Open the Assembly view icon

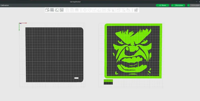coord(136,10)
